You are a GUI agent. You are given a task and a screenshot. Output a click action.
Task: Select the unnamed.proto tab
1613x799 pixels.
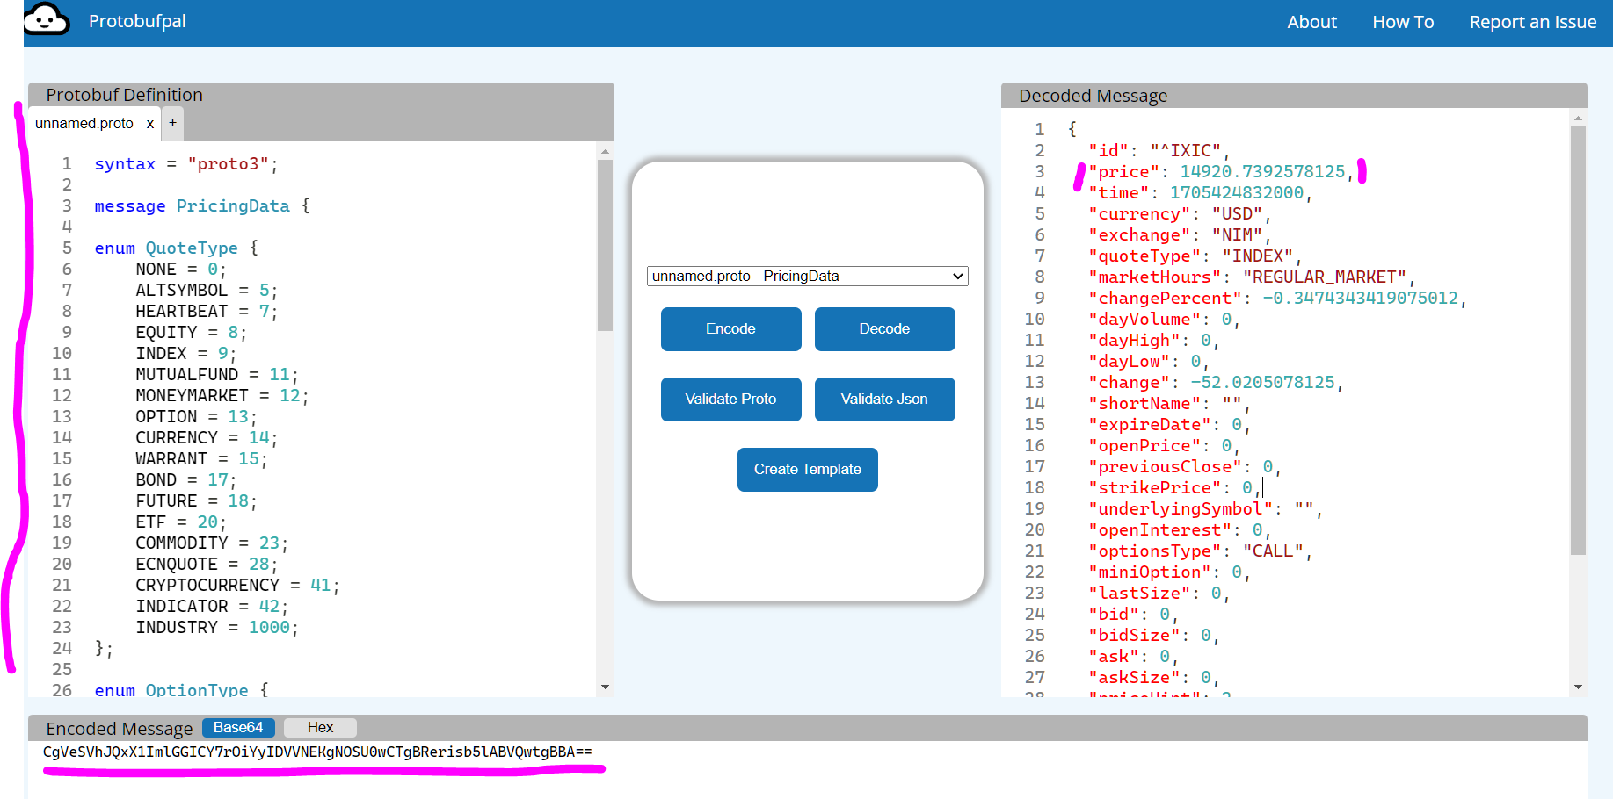pyautogui.click(x=84, y=124)
